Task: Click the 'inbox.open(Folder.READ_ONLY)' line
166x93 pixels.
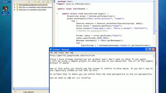Action: [x=93, y=38]
